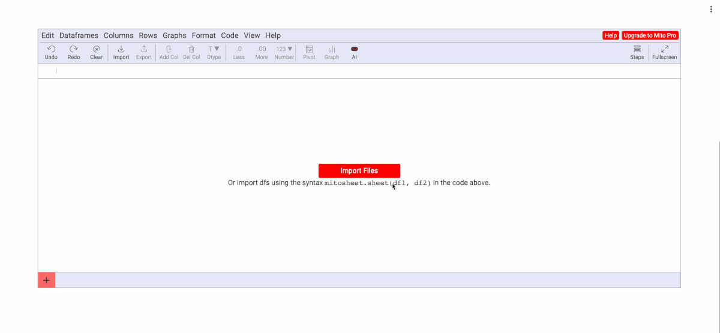Viewport: 720px width, 333px height.
Task: Open the Graphs menu
Action: point(175,35)
